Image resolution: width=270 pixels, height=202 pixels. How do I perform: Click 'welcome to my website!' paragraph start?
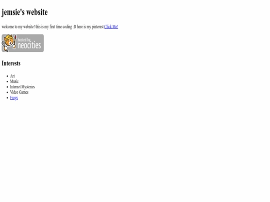[x=18, y=27]
